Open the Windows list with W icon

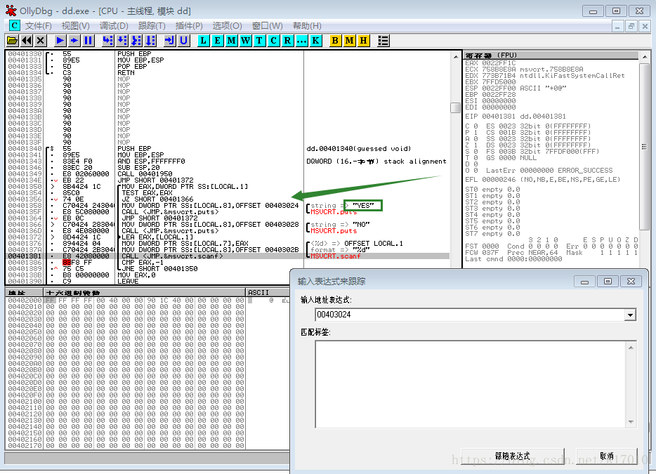pos(246,41)
